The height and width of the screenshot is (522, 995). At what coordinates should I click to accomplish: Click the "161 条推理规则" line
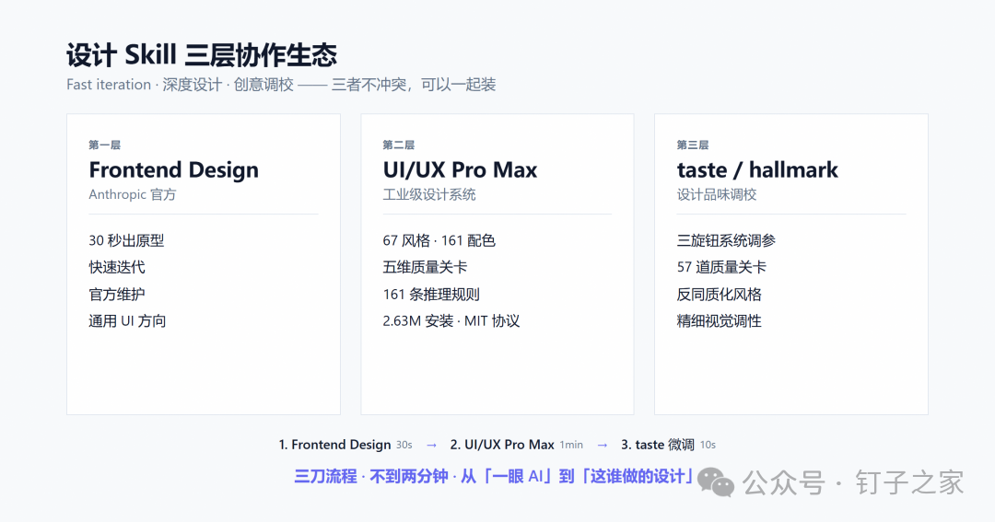pyautogui.click(x=431, y=295)
